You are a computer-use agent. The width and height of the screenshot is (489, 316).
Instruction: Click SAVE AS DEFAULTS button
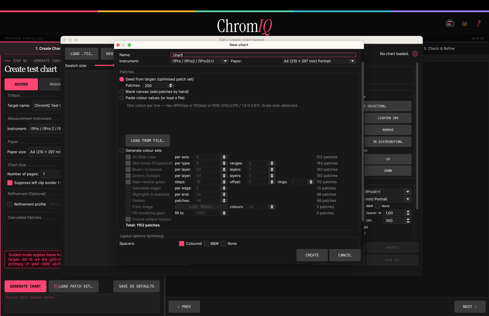[x=137, y=286]
